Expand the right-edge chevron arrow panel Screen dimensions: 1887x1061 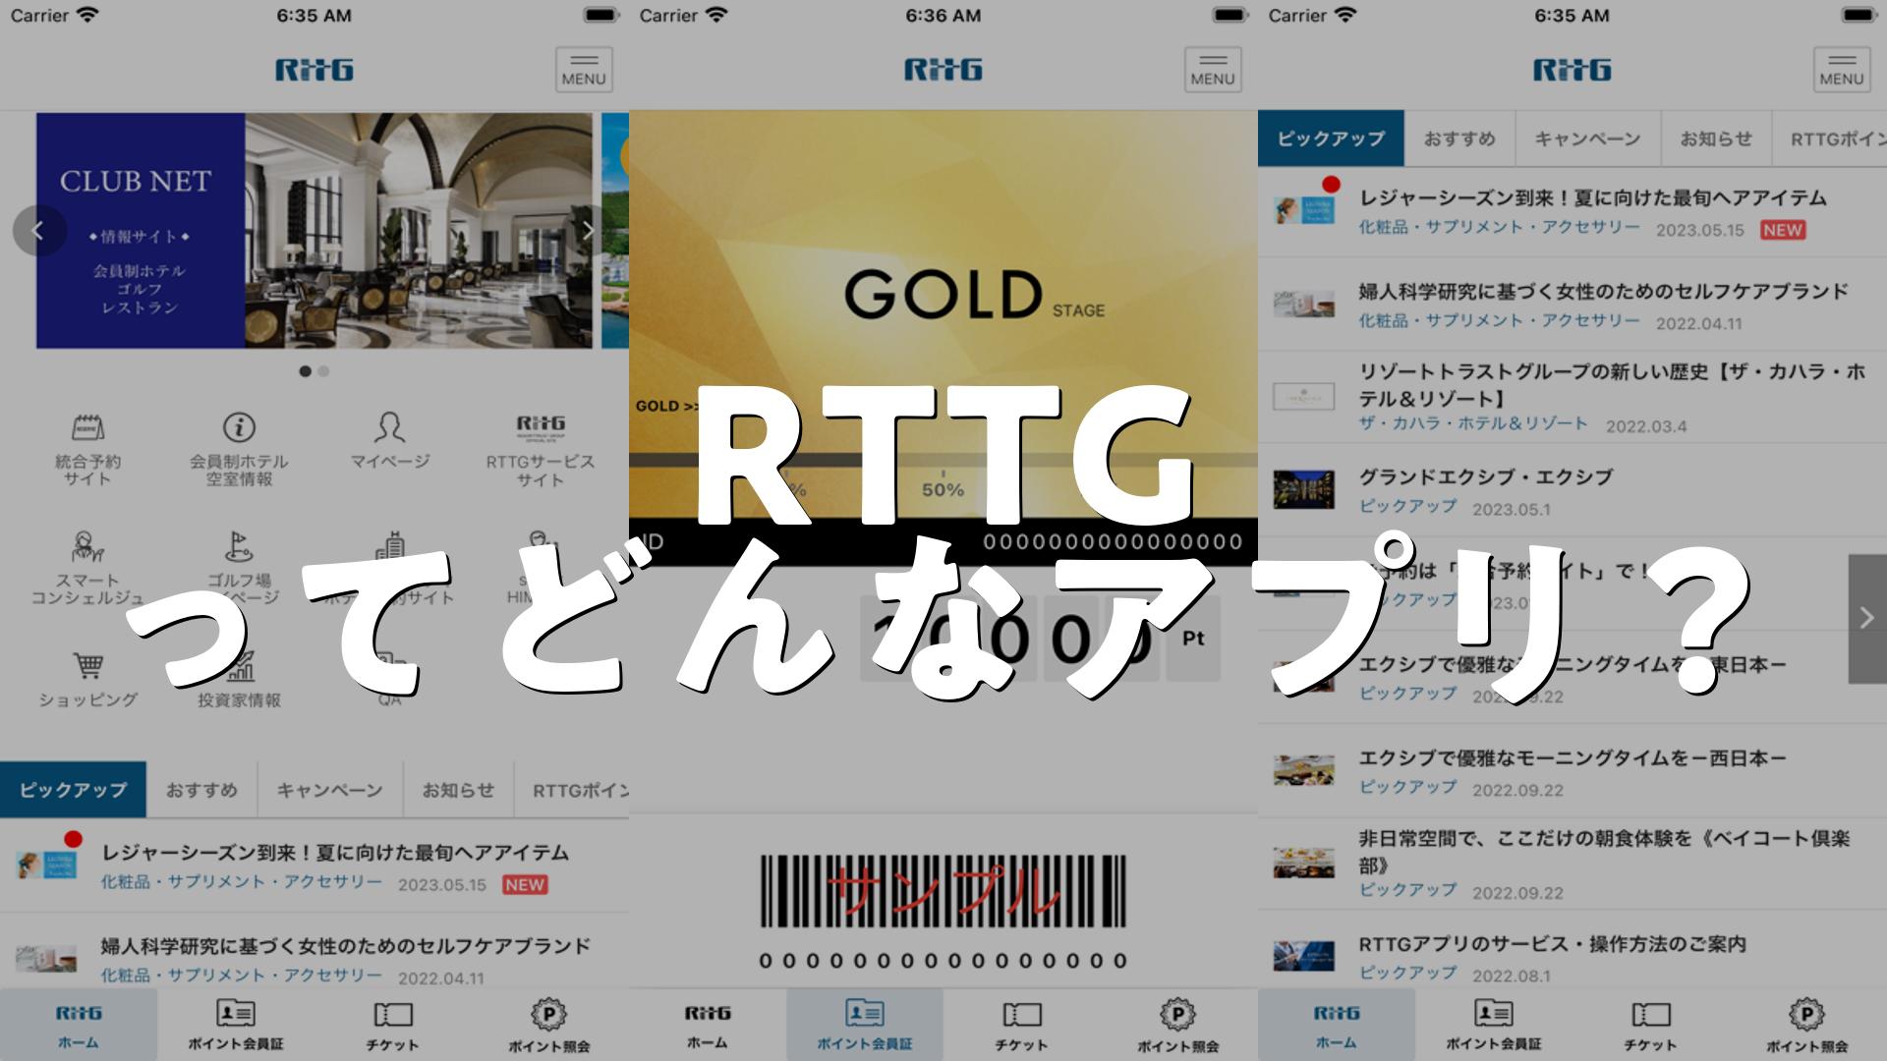[1867, 618]
